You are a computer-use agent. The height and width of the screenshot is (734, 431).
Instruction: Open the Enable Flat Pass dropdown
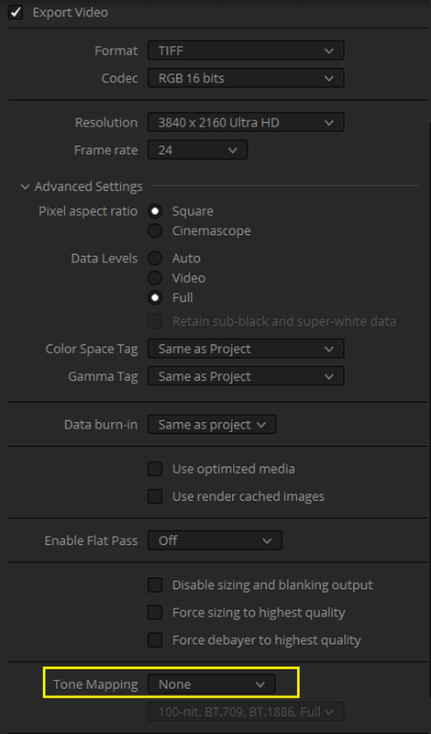pyautogui.click(x=215, y=540)
